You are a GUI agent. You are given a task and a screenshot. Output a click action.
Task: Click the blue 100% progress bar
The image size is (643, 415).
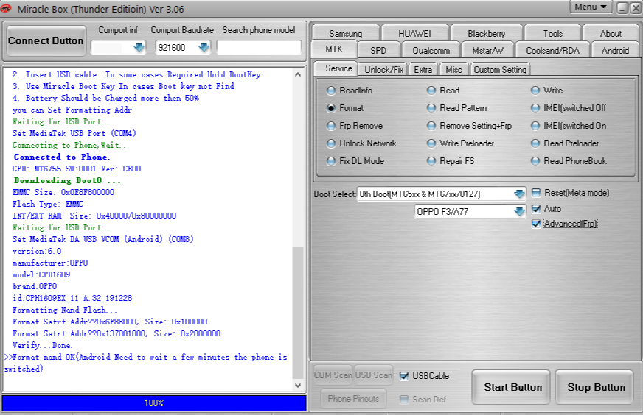(x=154, y=402)
